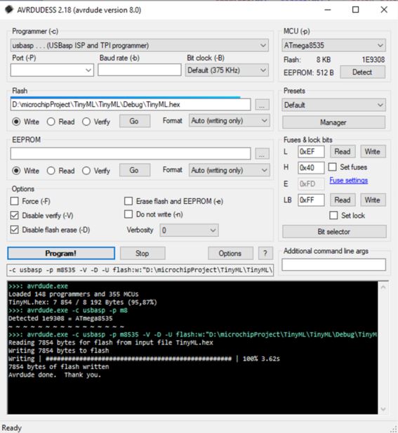This screenshot has height=433, width=398.
Task: Click the Bit selector button
Action: pyautogui.click(x=334, y=231)
